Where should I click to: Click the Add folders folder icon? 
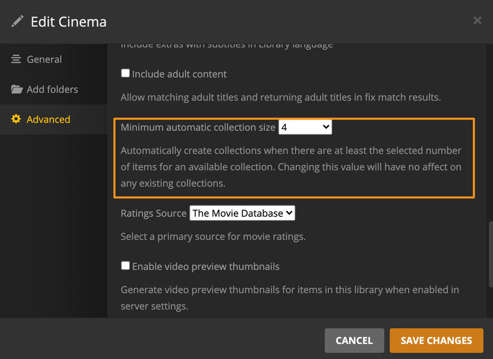tap(17, 90)
